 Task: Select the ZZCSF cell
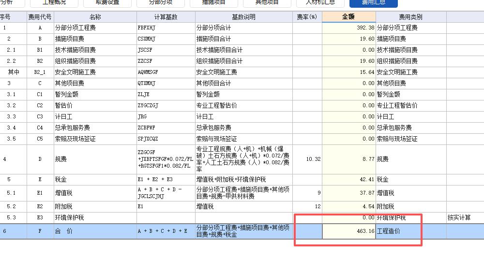[166, 61]
